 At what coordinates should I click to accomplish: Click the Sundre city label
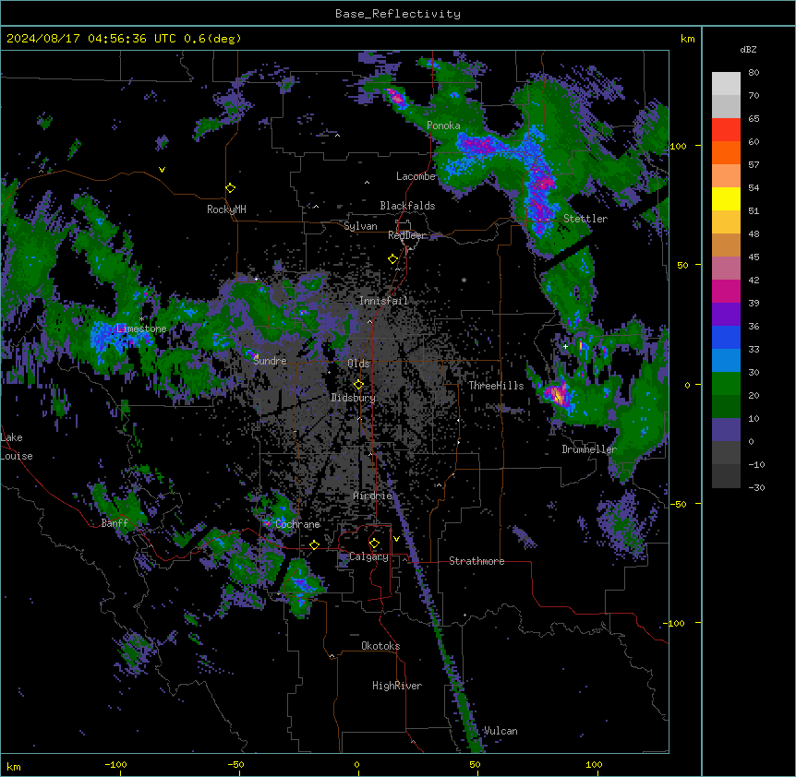coord(270,361)
